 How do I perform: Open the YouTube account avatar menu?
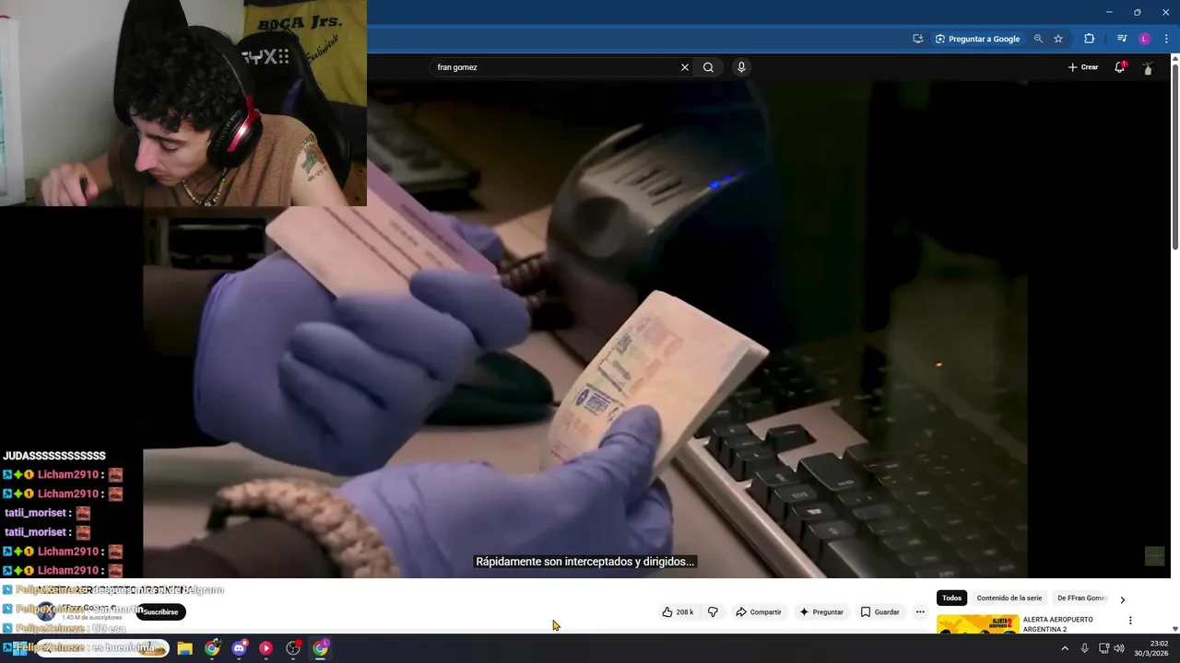(x=1148, y=68)
